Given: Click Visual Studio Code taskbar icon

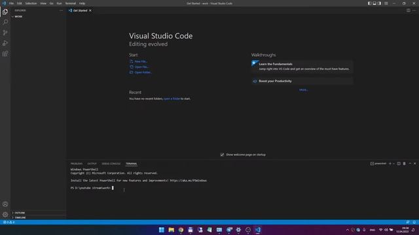Looking at the screenshot, I should (x=257, y=230).
